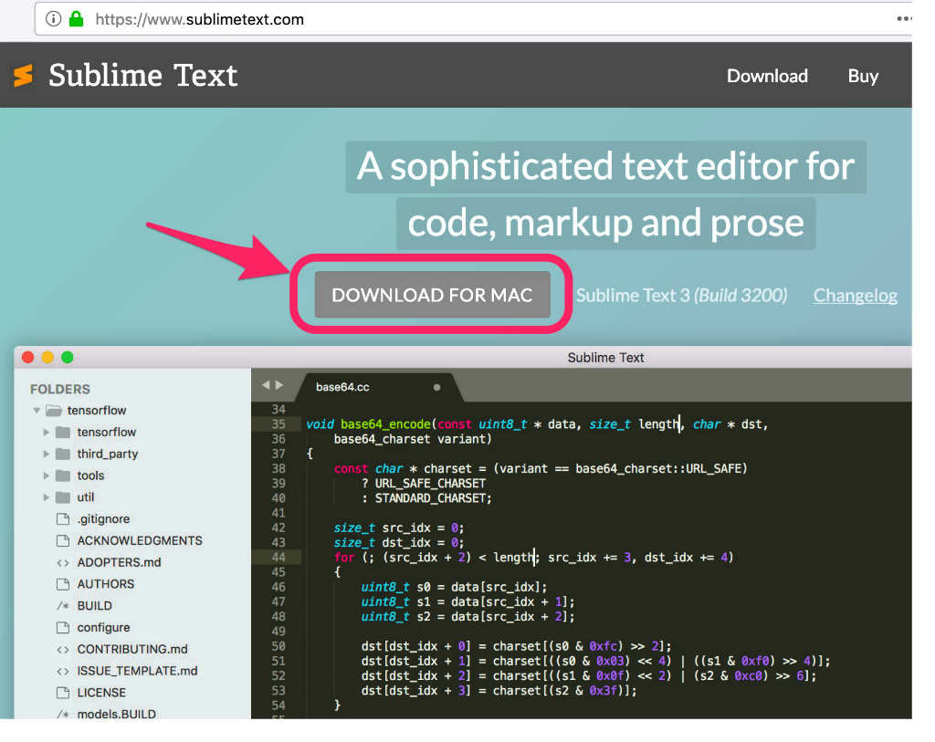Image resolution: width=935 pixels, height=742 pixels.
Task: Click the DOWNLOAD FOR MAC button
Action: click(x=432, y=295)
